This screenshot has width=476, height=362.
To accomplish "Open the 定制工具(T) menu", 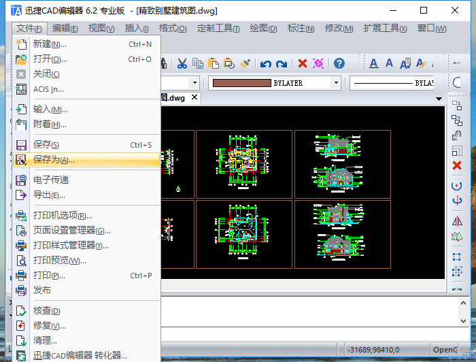I will pos(218,29).
